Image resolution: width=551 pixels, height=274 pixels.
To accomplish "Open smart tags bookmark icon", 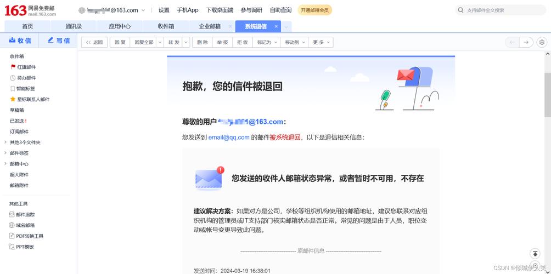I will [x=13, y=89].
